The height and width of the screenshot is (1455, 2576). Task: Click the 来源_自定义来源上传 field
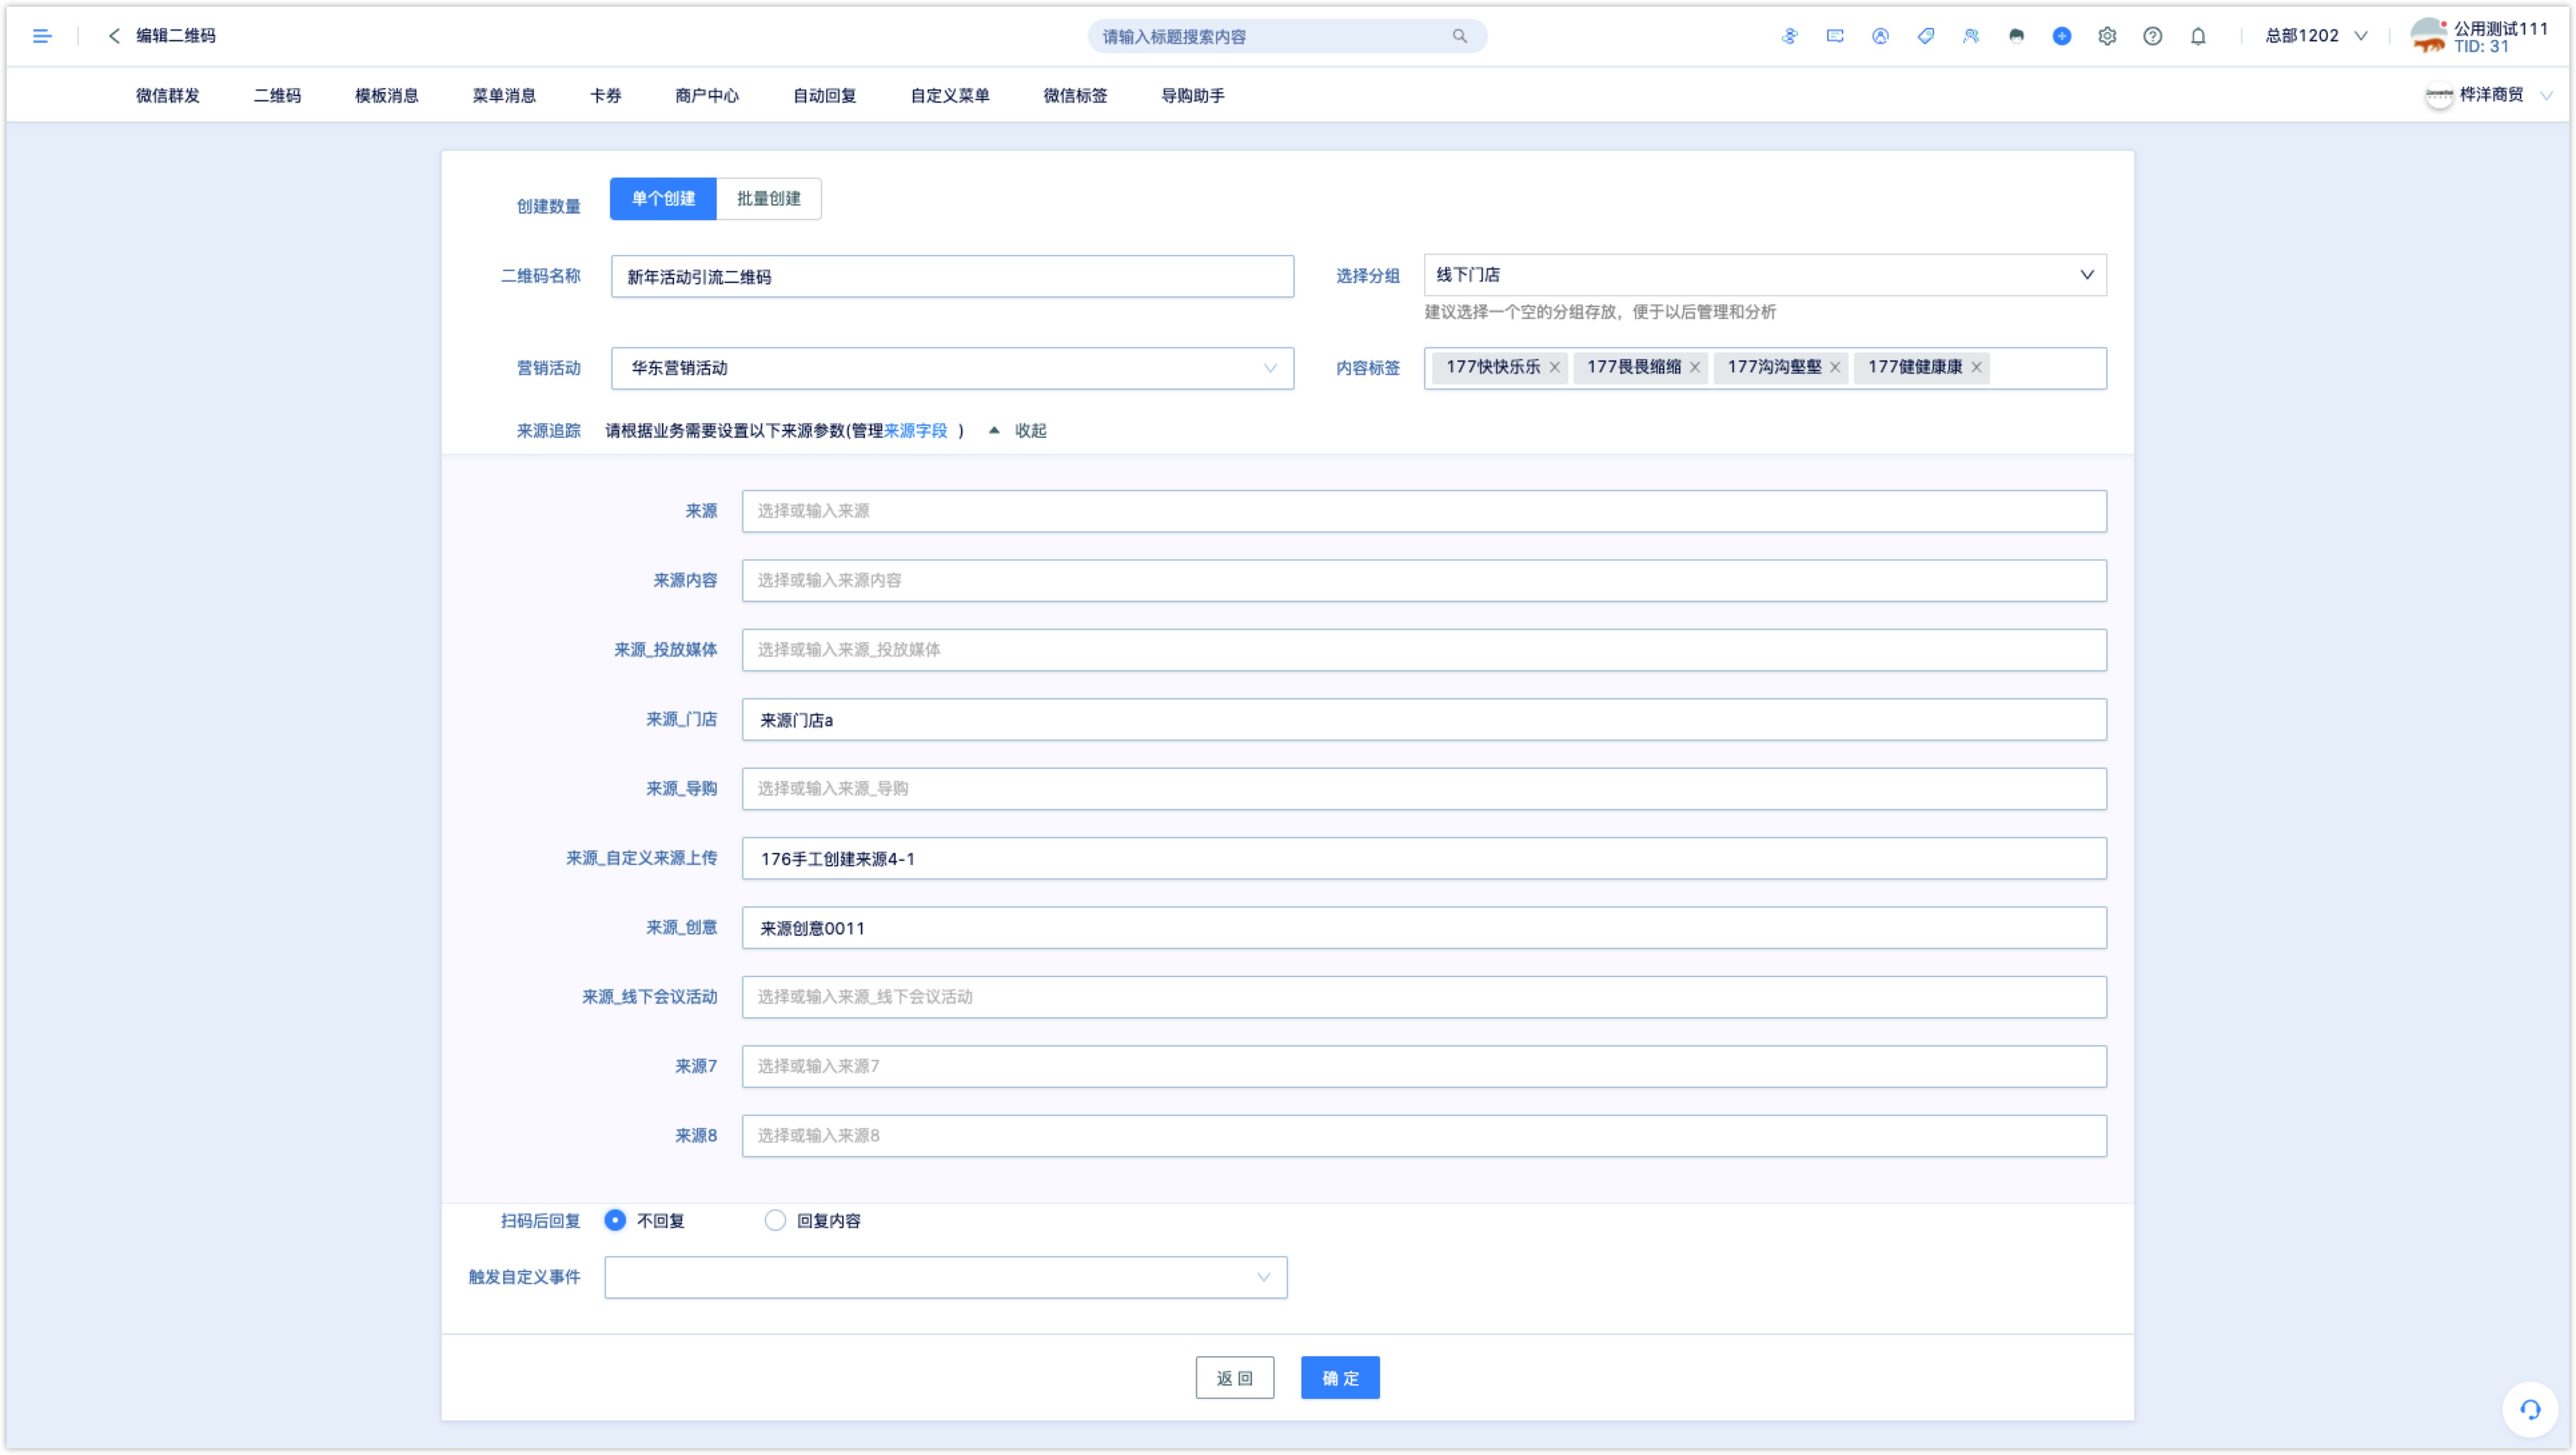pyautogui.click(x=1423, y=858)
